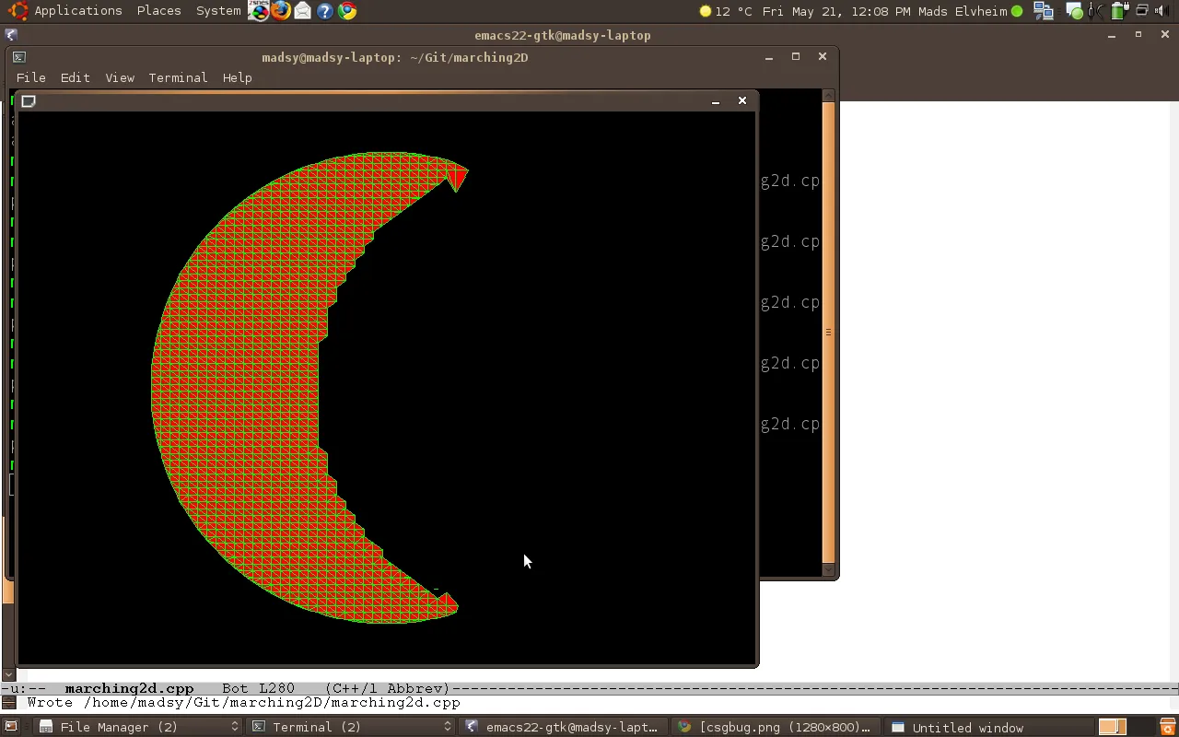Open the chat status tray icon
The image size is (1179, 737).
coord(1074,11)
